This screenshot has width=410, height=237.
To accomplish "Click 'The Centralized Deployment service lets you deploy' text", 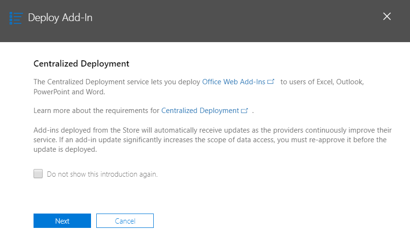I will (116, 82).
